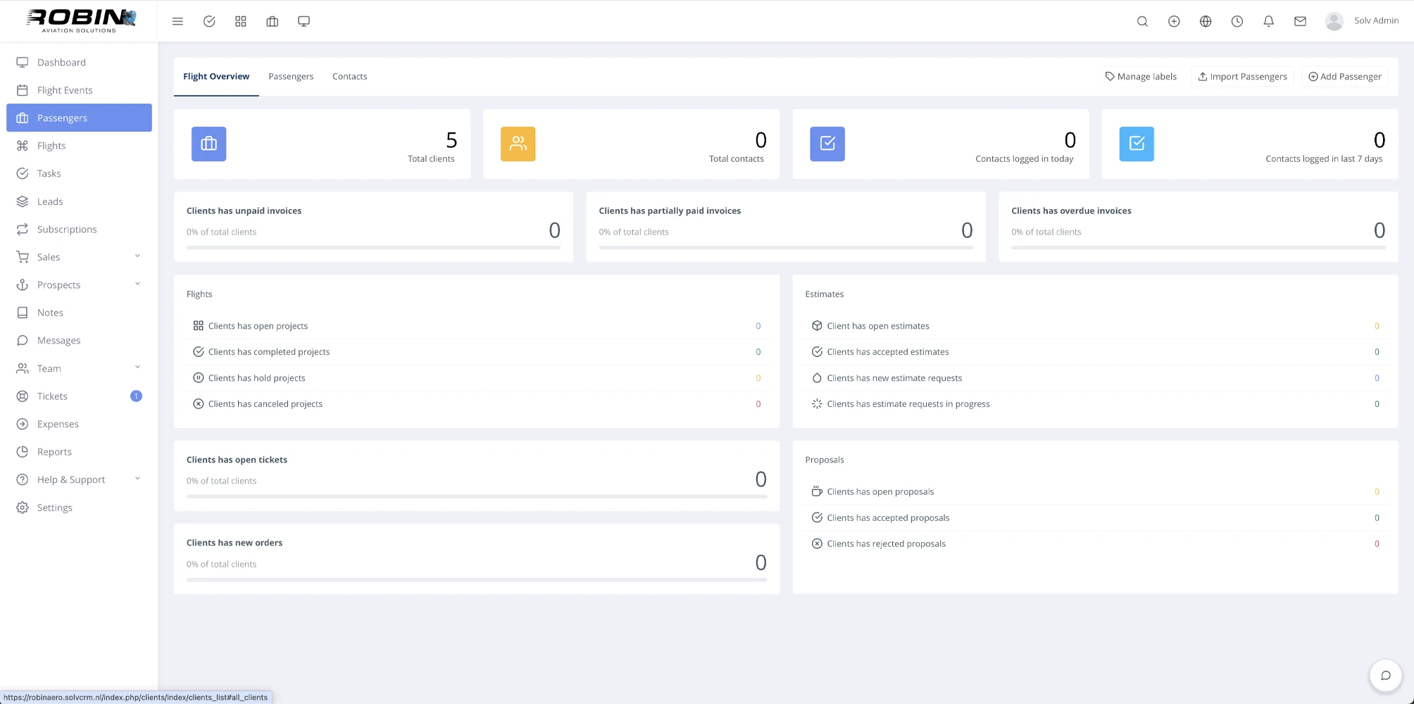Toggle the hamburger sidebar menu icon
The image size is (1414, 704).
[x=177, y=21]
